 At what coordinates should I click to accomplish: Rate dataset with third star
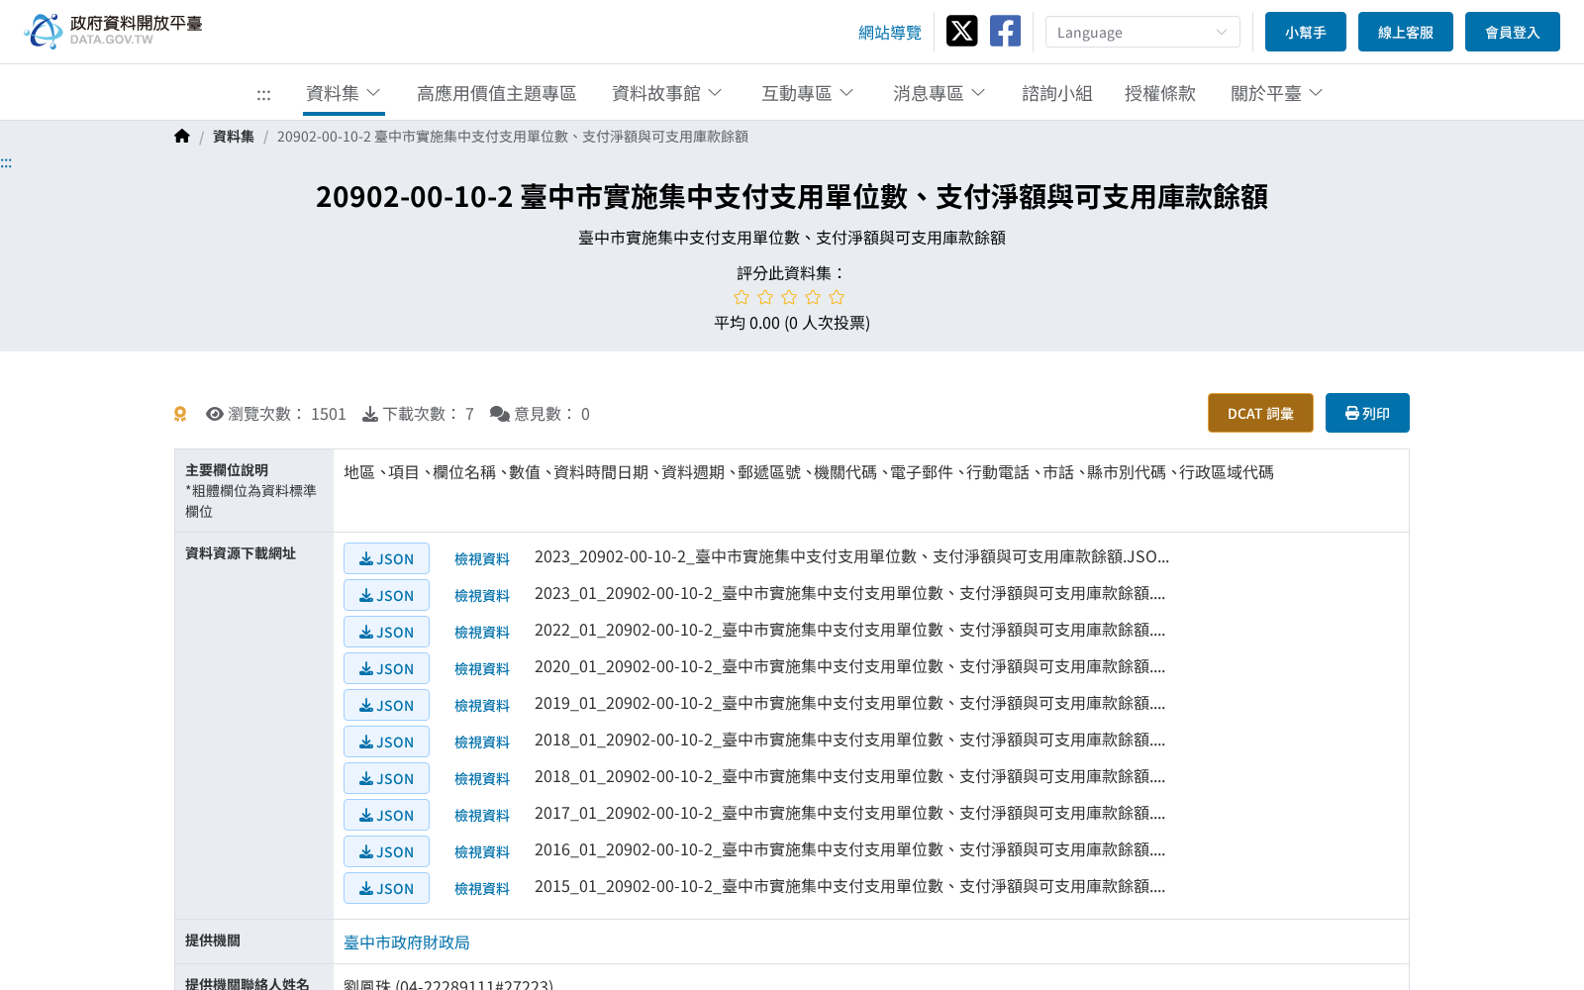point(789,297)
